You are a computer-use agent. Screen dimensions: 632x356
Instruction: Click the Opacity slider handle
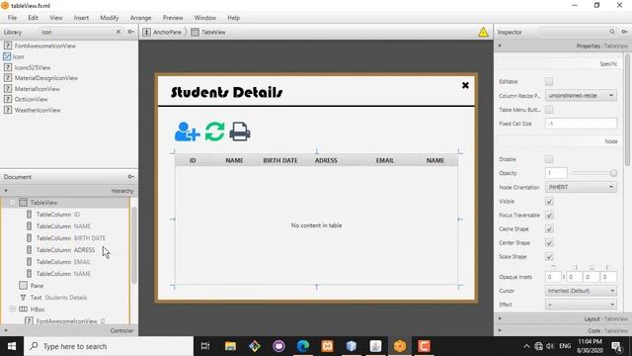point(613,173)
